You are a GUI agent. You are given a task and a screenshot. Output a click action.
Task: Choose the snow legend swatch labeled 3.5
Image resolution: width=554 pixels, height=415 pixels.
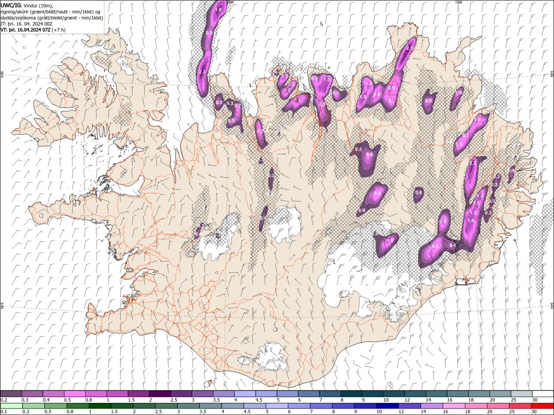(223, 394)
